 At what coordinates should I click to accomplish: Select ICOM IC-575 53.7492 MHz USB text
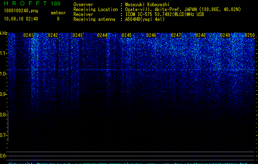click(x=164, y=14)
